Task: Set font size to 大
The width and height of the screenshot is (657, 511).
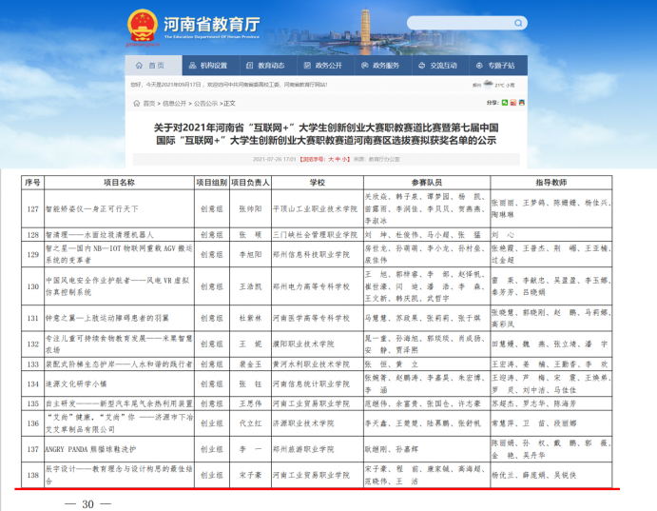Action: coord(331,159)
